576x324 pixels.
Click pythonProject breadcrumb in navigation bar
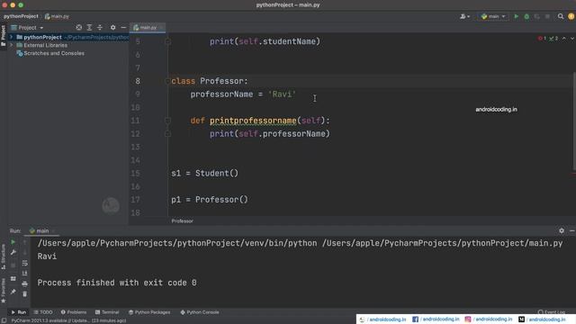point(21,16)
